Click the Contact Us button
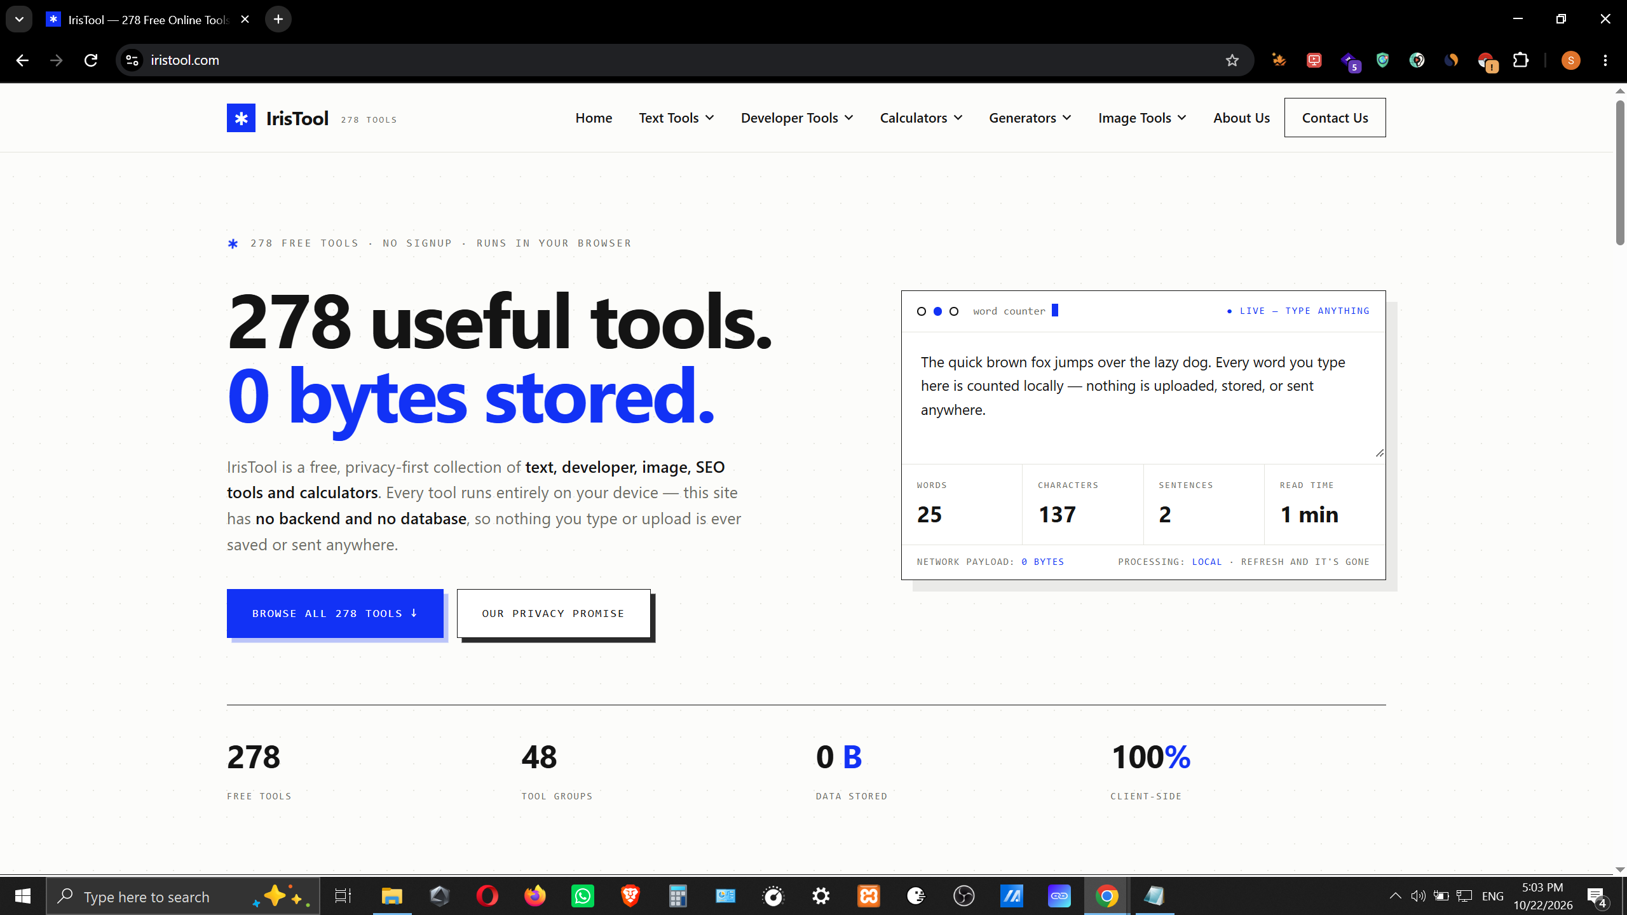The height and width of the screenshot is (915, 1627). point(1335,118)
